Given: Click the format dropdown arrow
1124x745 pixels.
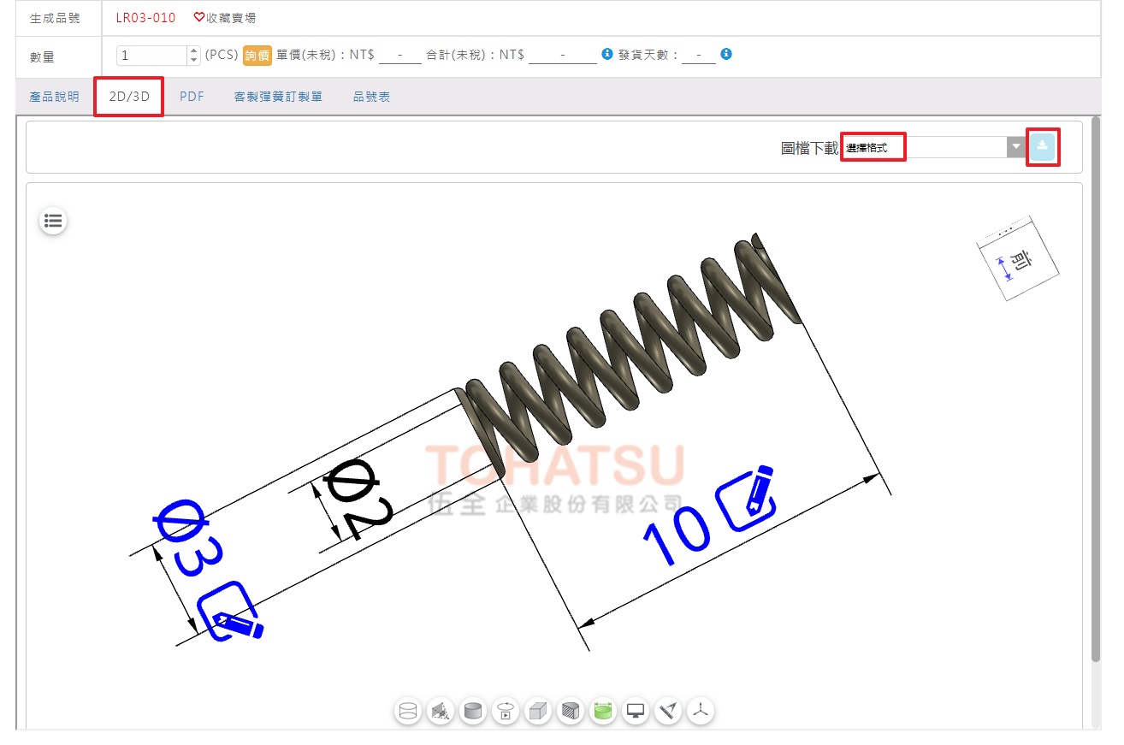Looking at the screenshot, I should coord(1015,147).
